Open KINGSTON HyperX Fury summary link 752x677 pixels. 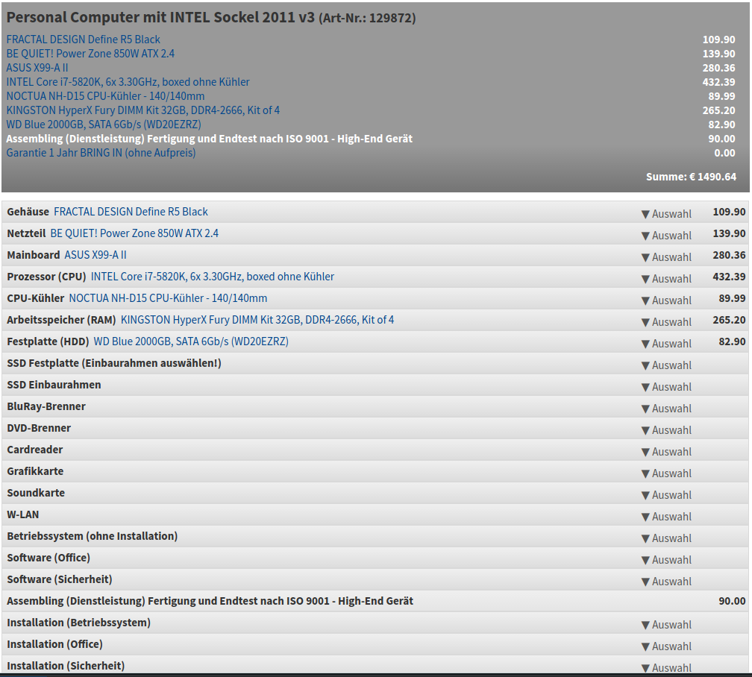tap(142, 110)
